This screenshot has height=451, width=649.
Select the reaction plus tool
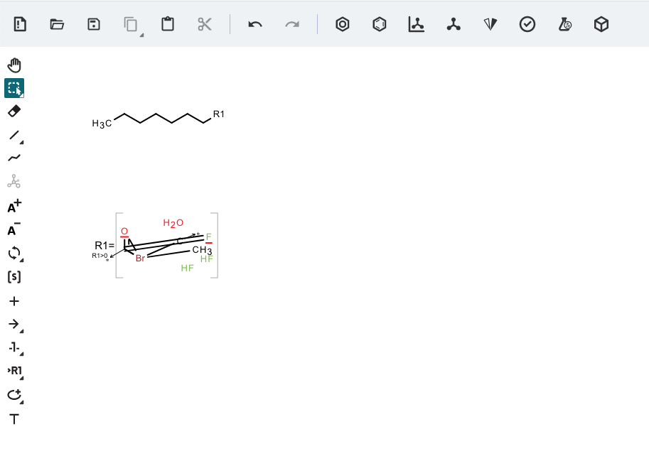click(x=14, y=301)
